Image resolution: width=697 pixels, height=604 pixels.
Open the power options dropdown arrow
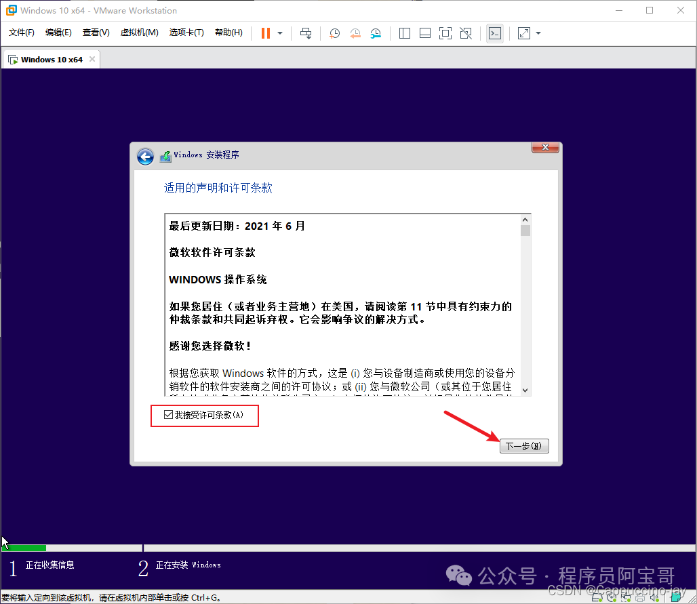280,33
